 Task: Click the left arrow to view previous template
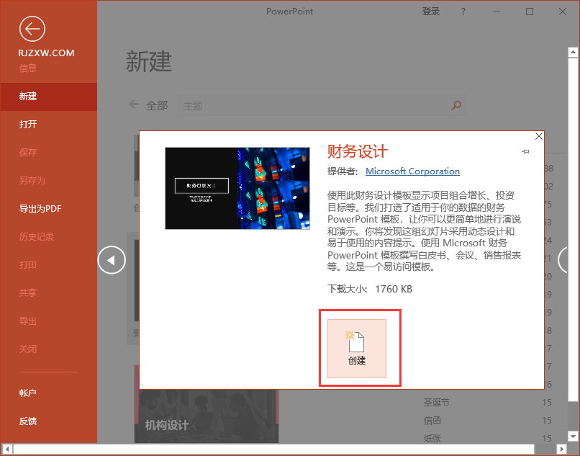[112, 260]
